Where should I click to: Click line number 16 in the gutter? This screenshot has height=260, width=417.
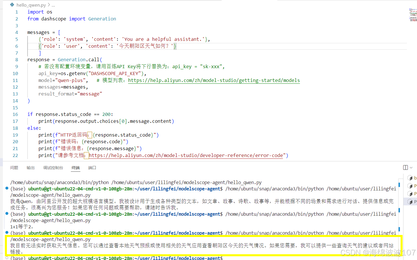[x=15, y=114]
